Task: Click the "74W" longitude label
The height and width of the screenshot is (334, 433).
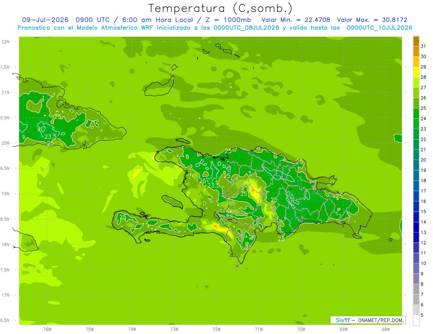Action: (132, 329)
